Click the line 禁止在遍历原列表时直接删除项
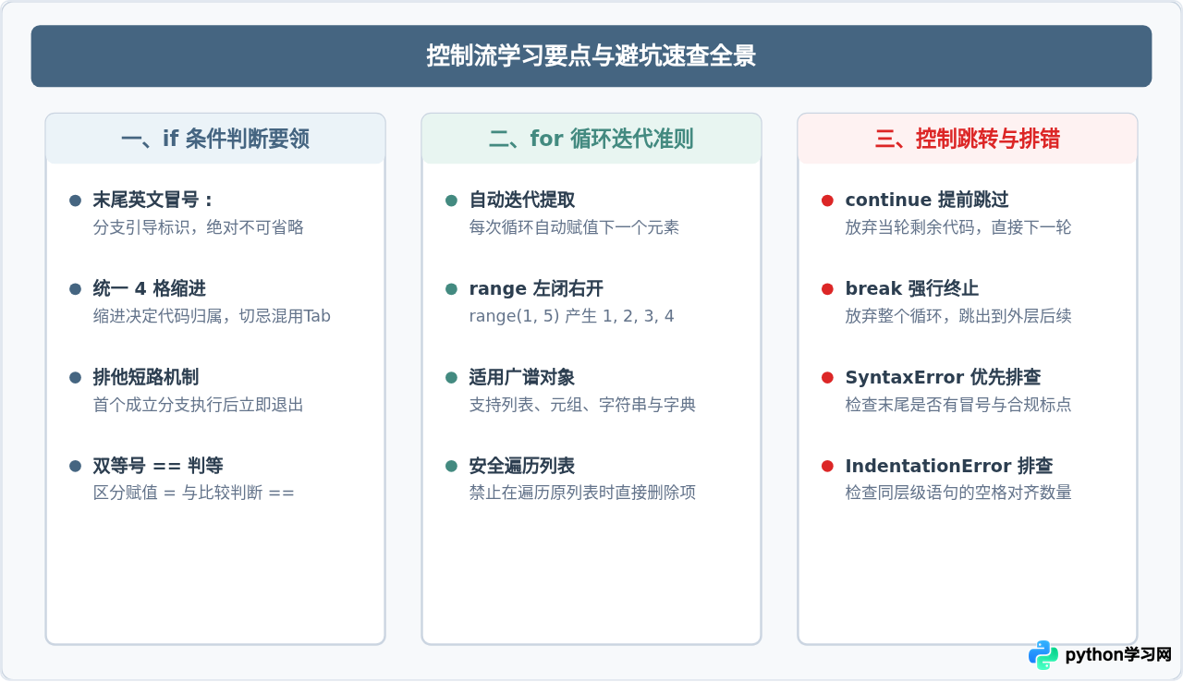This screenshot has height=682, width=1183. pos(583,493)
